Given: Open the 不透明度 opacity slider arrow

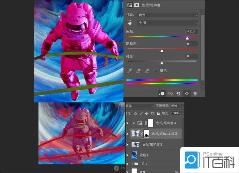Looking at the screenshot, I should 182,106.
